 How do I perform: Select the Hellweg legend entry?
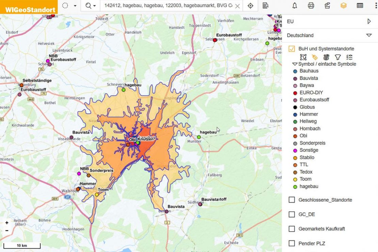click(x=308, y=121)
